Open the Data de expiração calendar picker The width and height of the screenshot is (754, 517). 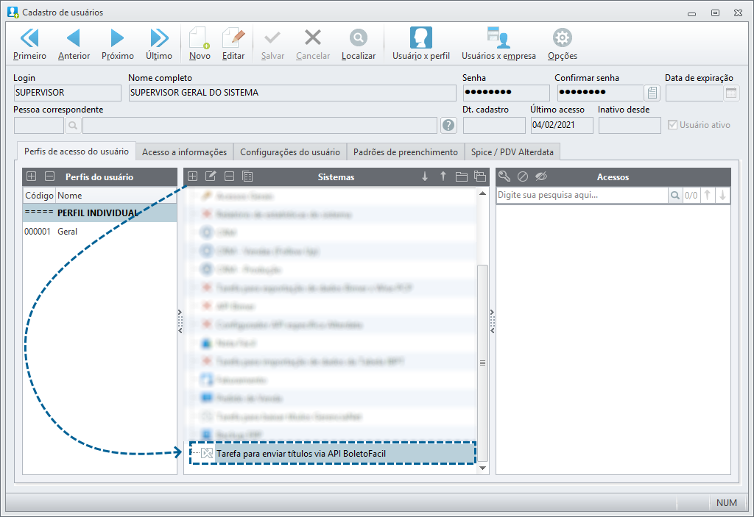point(730,93)
